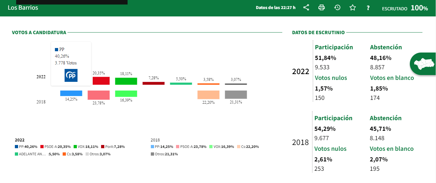The height and width of the screenshot is (183, 436).
Task: Open help question mark icon
Action: (x=368, y=8)
